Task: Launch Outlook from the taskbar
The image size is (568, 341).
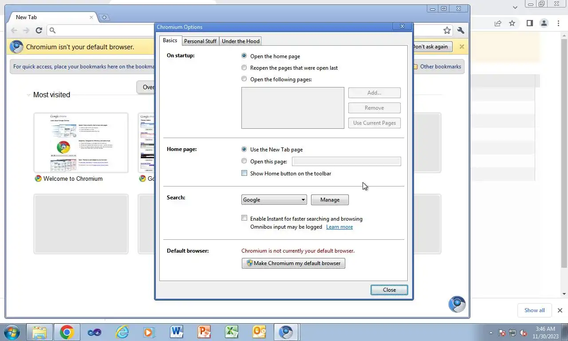Action: point(259,332)
